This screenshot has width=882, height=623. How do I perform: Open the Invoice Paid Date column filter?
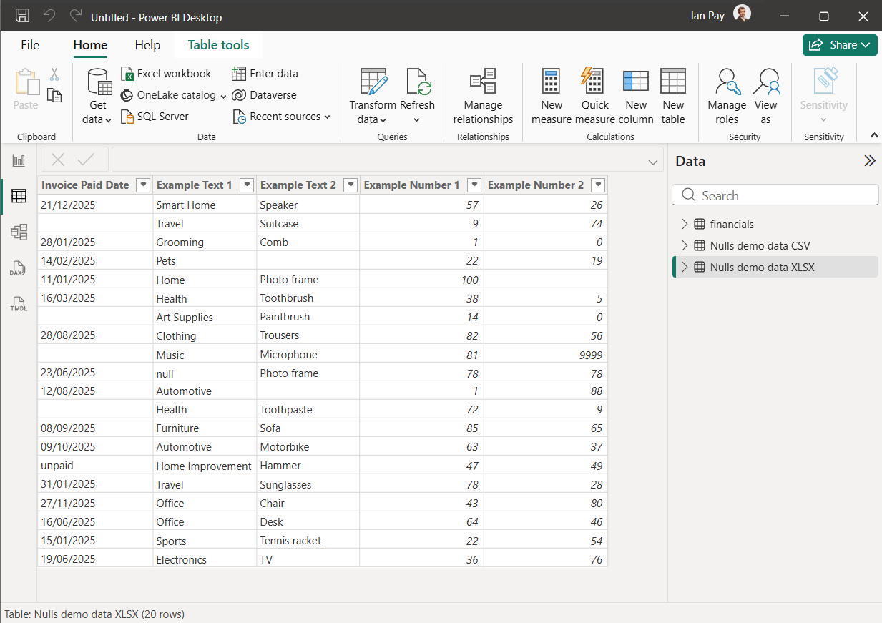(x=142, y=185)
